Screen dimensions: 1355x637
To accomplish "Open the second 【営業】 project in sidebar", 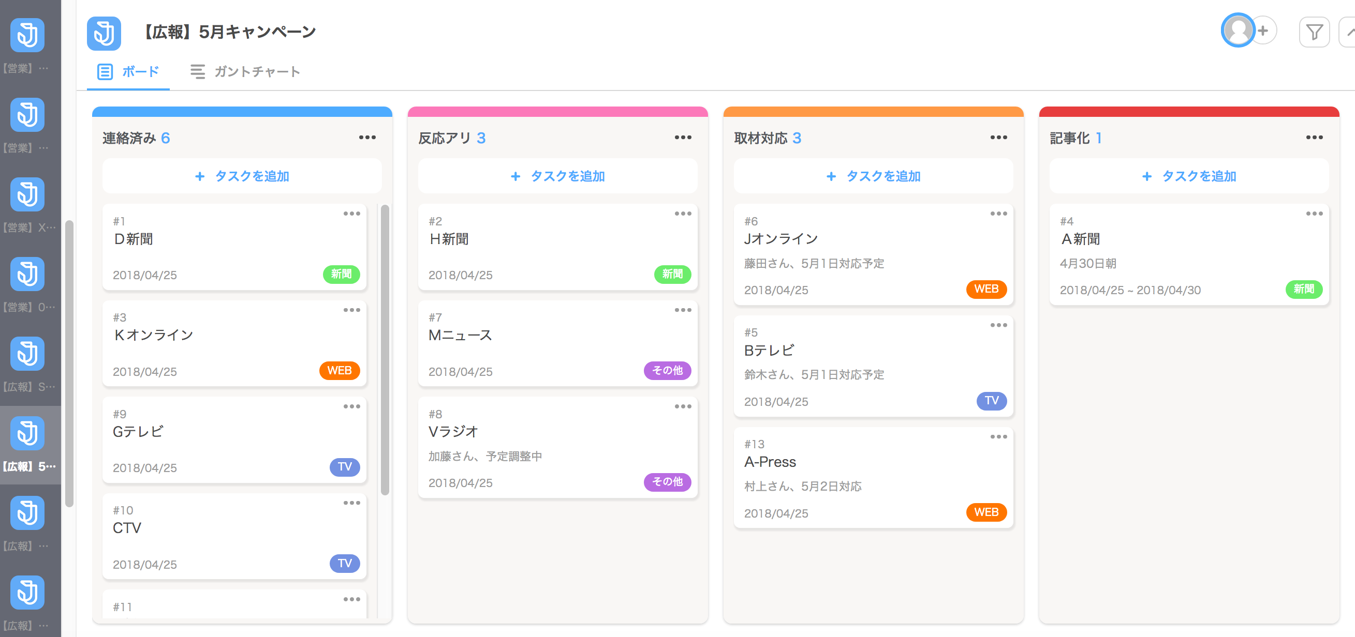I will coord(27,124).
